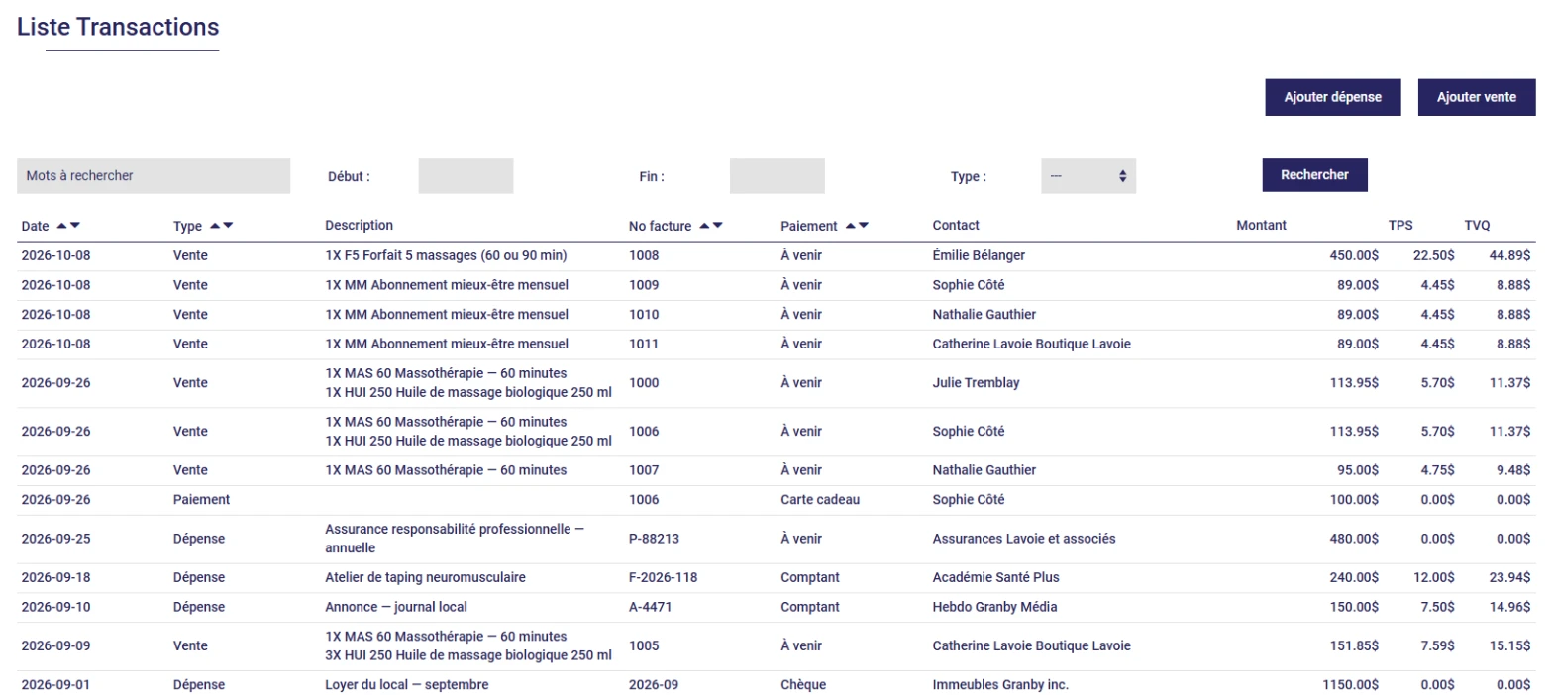Click the 480.00$ amount
1553x695 pixels.
[x=1354, y=539]
